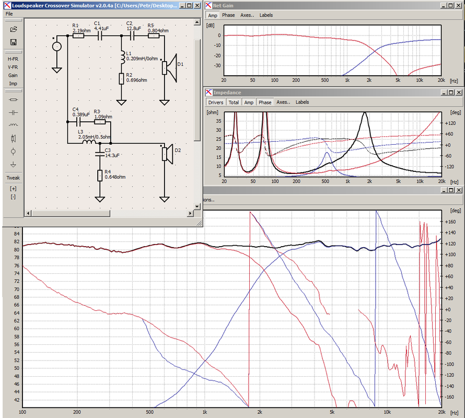This screenshot has height=418, width=465.
Task: Click the schematic scroll-left arrow
Action: pos(28,213)
